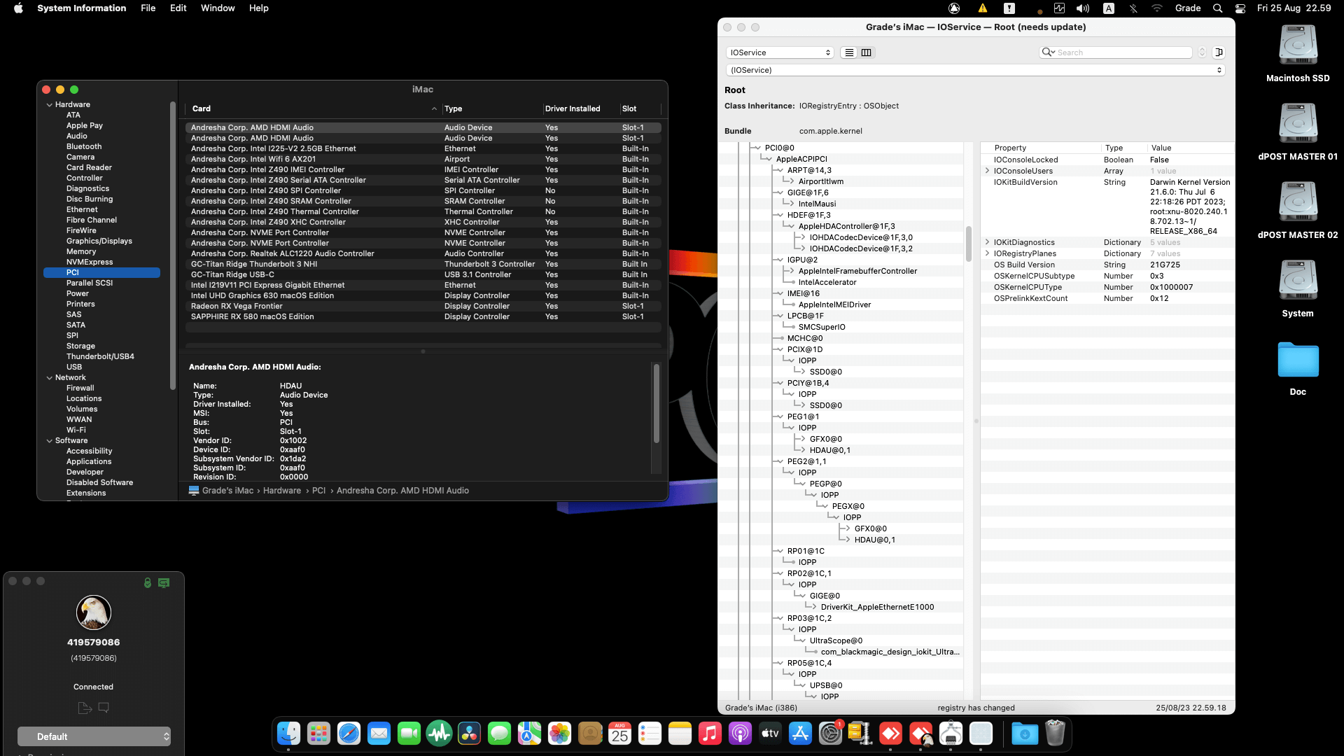
Task: Open the Edit menu
Action: tap(178, 8)
